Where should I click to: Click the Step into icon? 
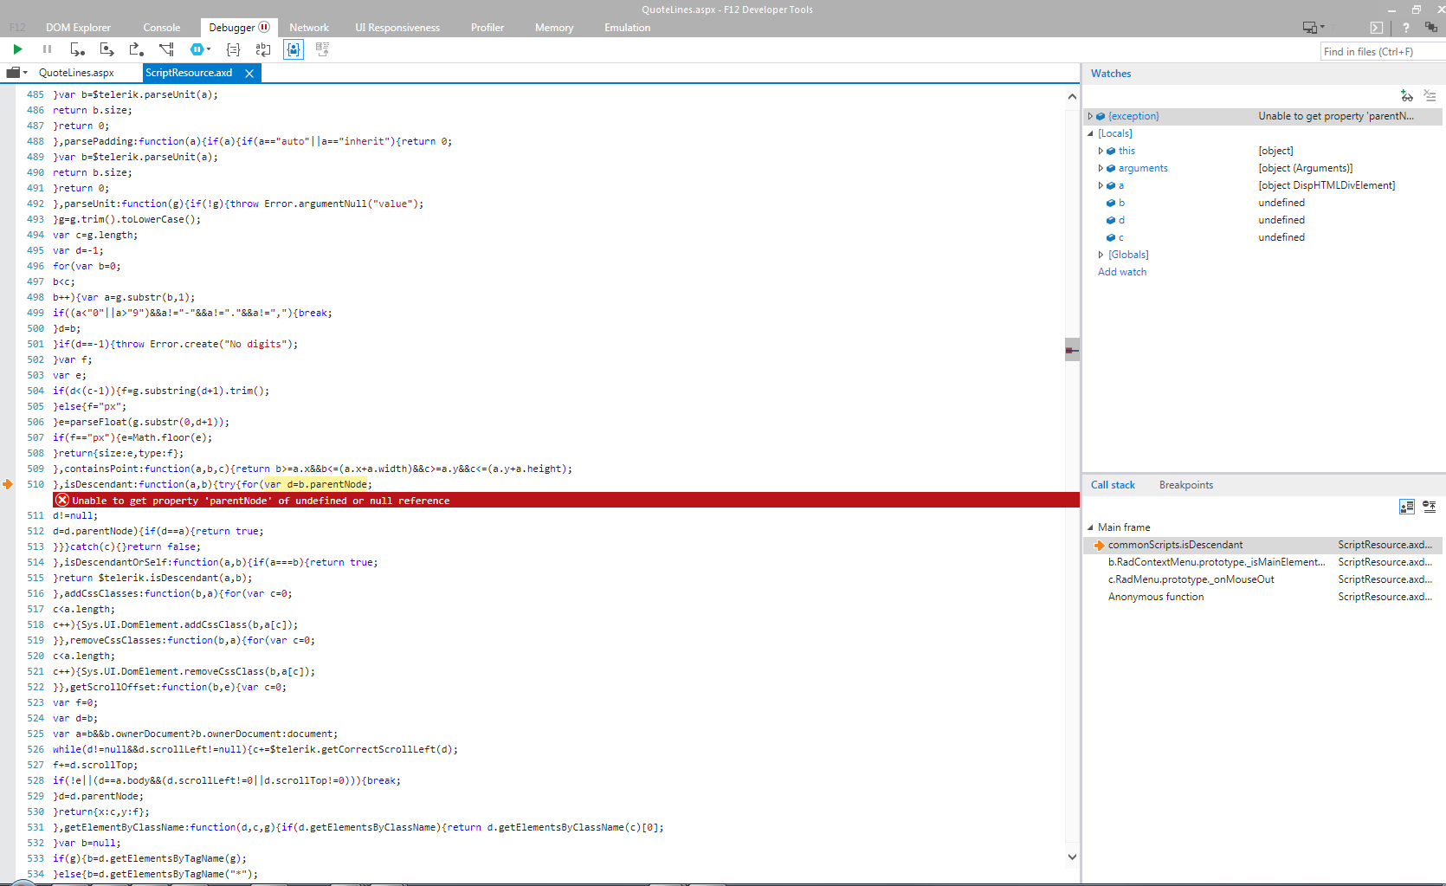77,49
